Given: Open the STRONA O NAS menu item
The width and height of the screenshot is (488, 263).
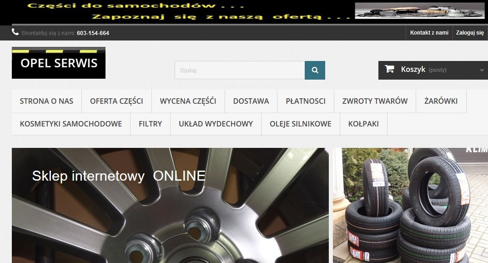Looking at the screenshot, I should click(46, 101).
